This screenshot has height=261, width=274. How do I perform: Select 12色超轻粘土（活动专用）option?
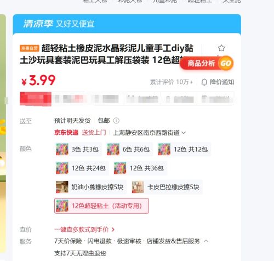tap(101, 206)
